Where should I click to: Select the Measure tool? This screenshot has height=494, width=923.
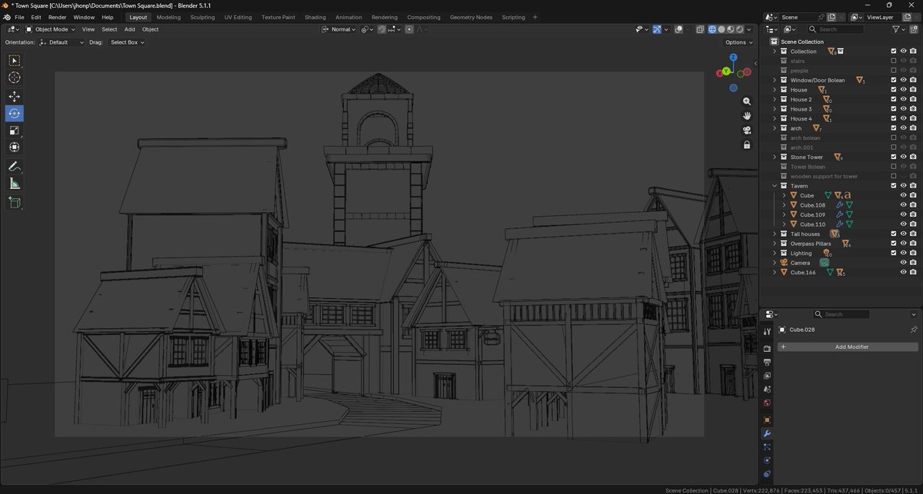point(14,183)
